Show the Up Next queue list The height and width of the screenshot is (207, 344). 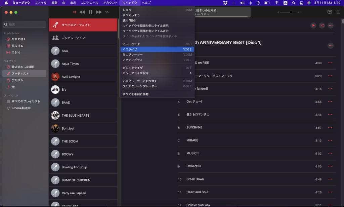[338, 12]
